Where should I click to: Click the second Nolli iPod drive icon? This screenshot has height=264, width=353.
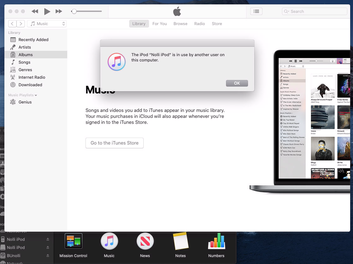click(3, 247)
